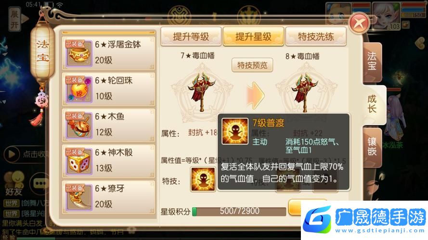The width and height of the screenshot is (428, 240).
Task: Switch to the 提升等级 tab
Action: (191, 36)
